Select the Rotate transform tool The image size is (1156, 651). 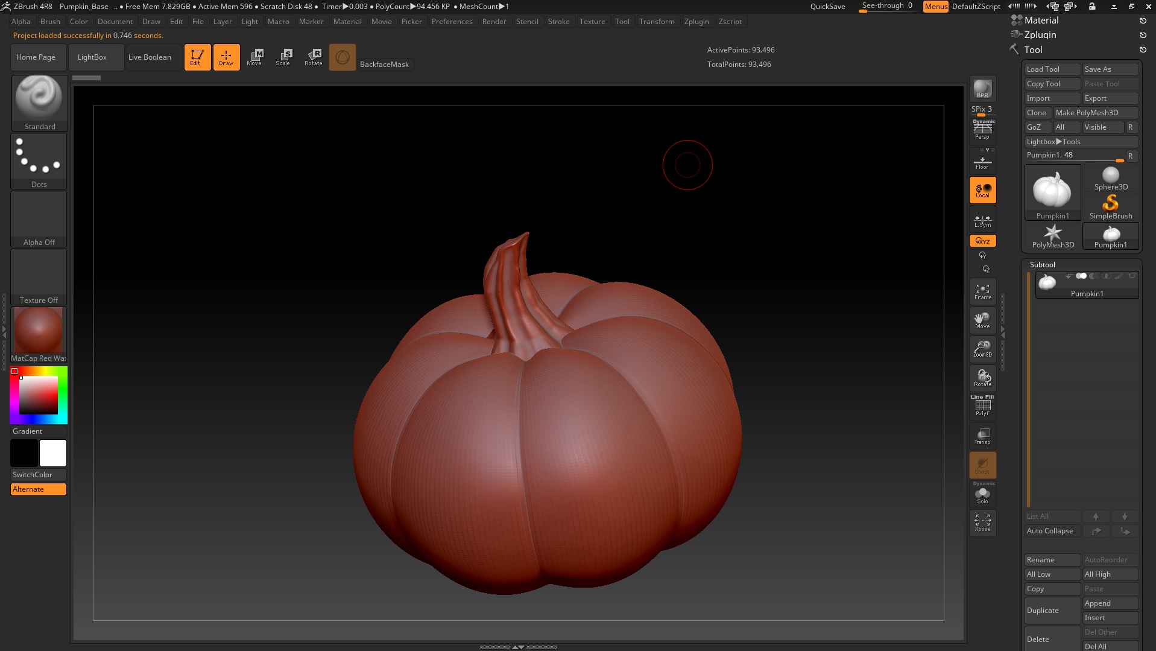[313, 57]
